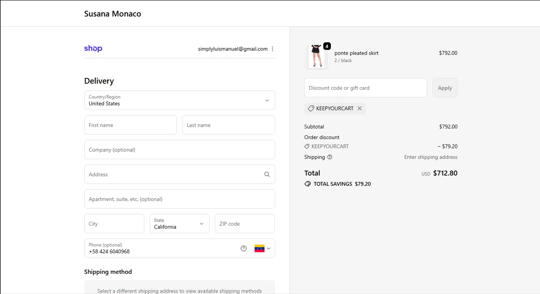Screen dimensions: 540x294
Task: Open the Venezuela flag country code selector
Action: (262, 248)
